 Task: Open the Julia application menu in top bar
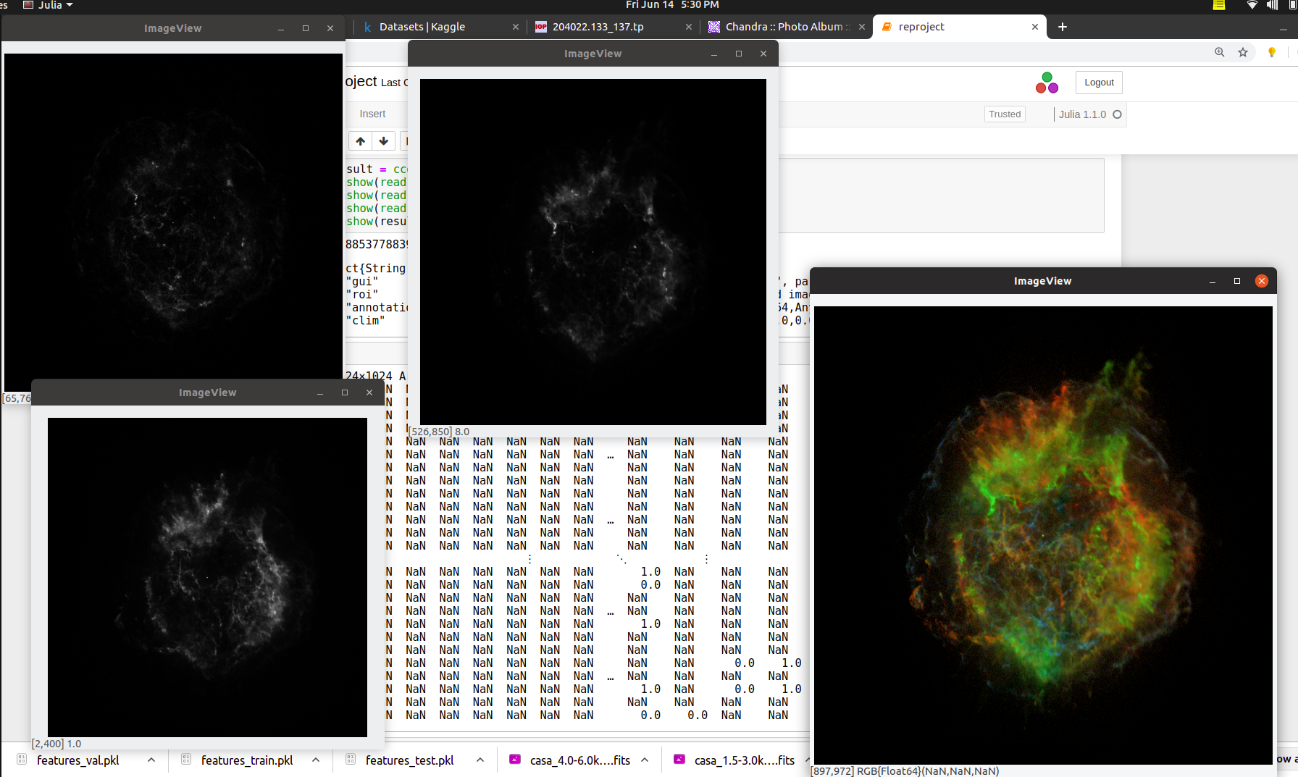[x=48, y=5]
